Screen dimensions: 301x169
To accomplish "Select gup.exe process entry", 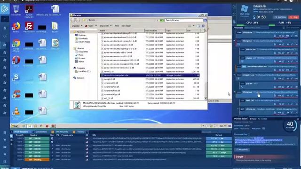I will (x=269, y=85).
